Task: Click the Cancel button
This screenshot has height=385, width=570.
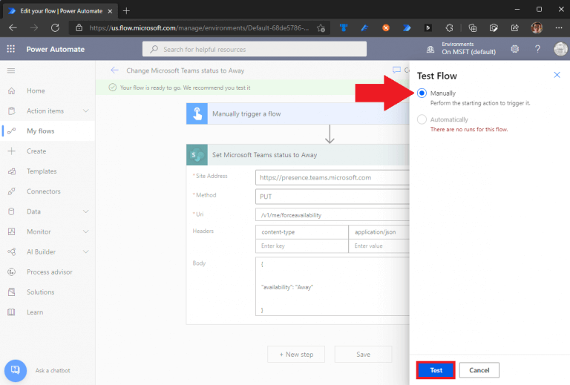Action: 479,370
